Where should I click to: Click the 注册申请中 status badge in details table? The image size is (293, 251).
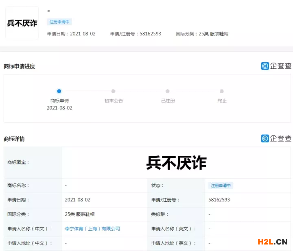(221, 186)
